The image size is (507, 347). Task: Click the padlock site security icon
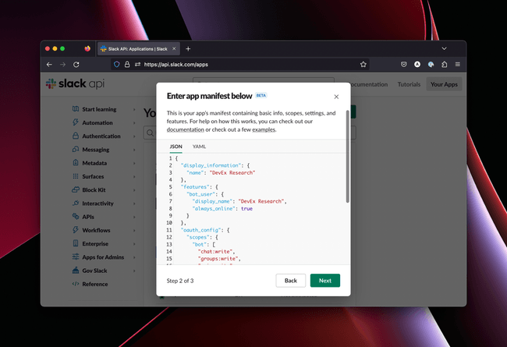[x=127, y=65]
